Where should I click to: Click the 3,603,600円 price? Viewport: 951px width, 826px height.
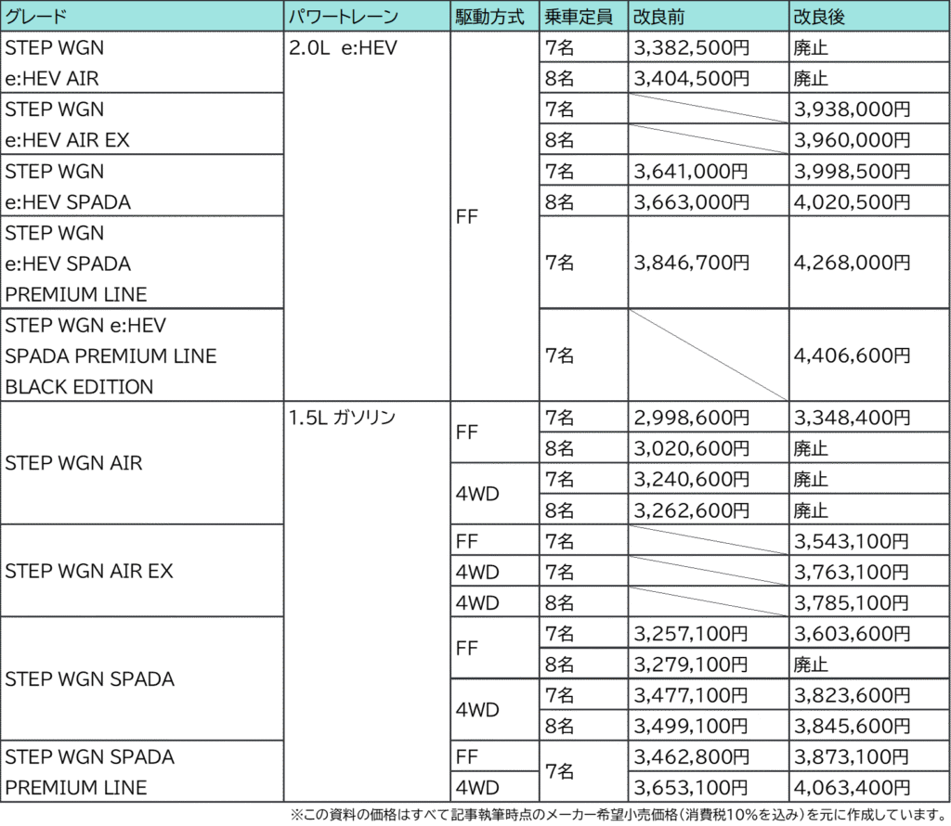click(853, 635)
